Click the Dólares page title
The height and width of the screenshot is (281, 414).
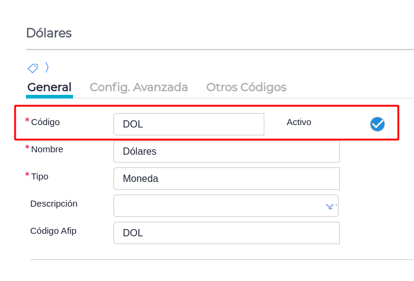point(49,33)
